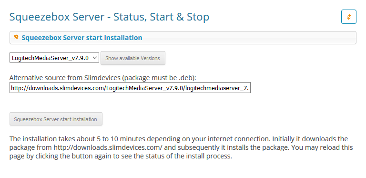Click empty area of the installation panel bar
366x178 pixels.
point(247,38)
